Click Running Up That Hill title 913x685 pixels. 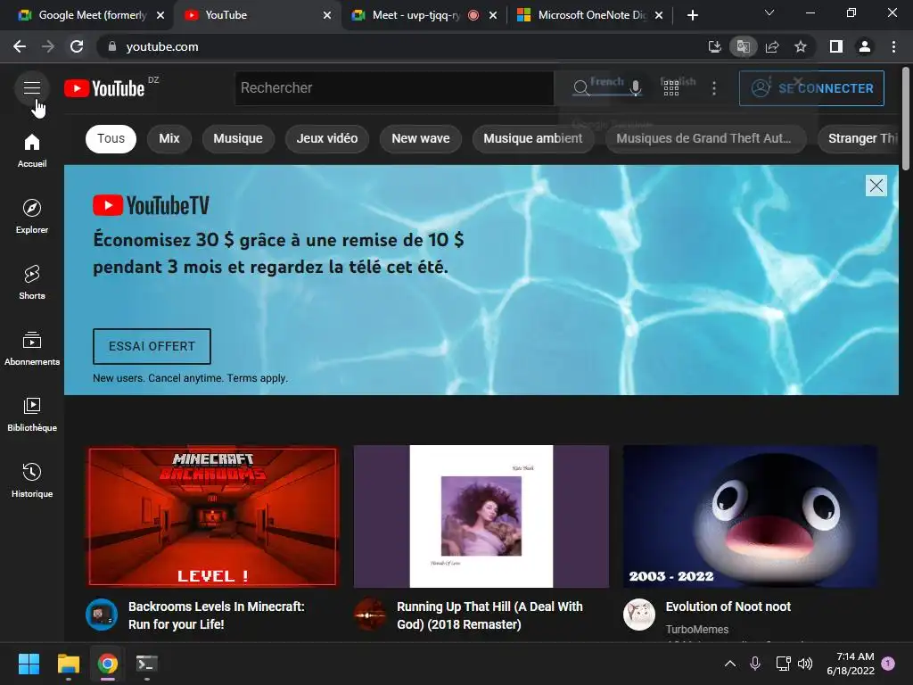[x=489, y=615]
